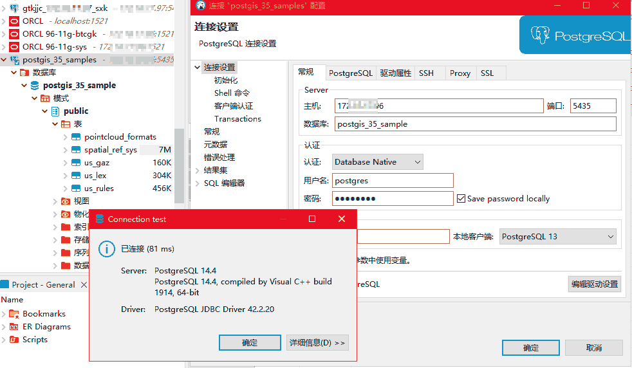The image size is (632, 368).
Task: Click the 端口 port field
Action: [593, 106]
